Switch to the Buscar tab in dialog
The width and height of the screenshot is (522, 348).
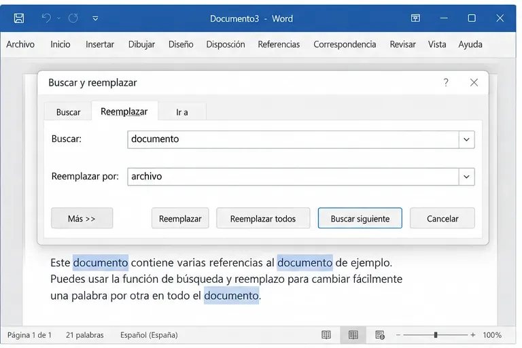[68, 112]
